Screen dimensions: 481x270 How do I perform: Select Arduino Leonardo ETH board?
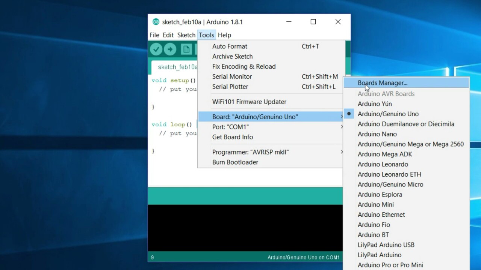pos(407,175)
